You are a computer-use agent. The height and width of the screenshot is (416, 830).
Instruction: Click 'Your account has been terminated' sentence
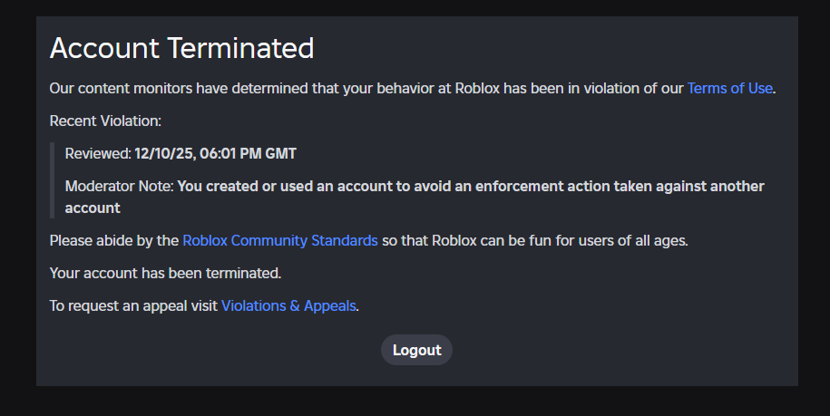165,273
